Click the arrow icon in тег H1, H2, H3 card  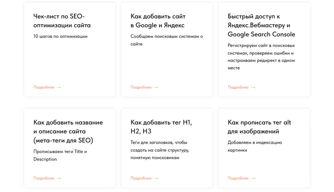[156, 178]
